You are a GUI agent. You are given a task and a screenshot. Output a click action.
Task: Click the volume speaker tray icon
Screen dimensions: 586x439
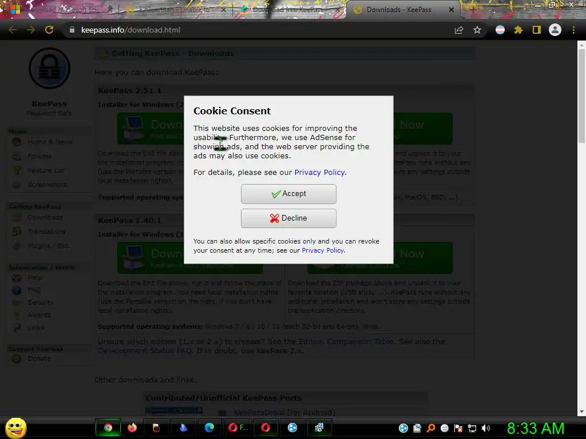(486, 428)
